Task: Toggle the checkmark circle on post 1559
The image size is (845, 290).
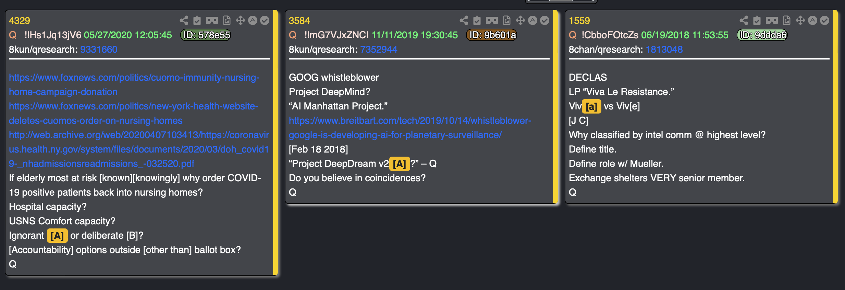Action: [824, 21]
